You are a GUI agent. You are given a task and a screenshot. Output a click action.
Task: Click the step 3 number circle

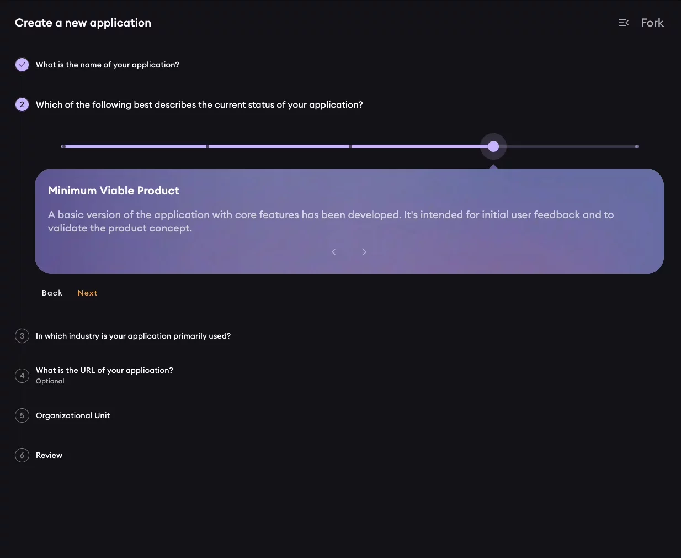click(22, 336)
